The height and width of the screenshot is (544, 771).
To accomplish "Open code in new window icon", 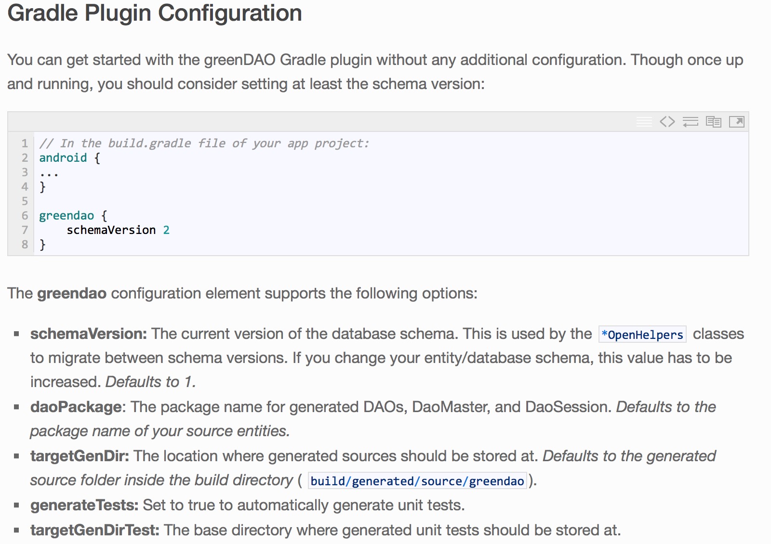I will point(737,122).
